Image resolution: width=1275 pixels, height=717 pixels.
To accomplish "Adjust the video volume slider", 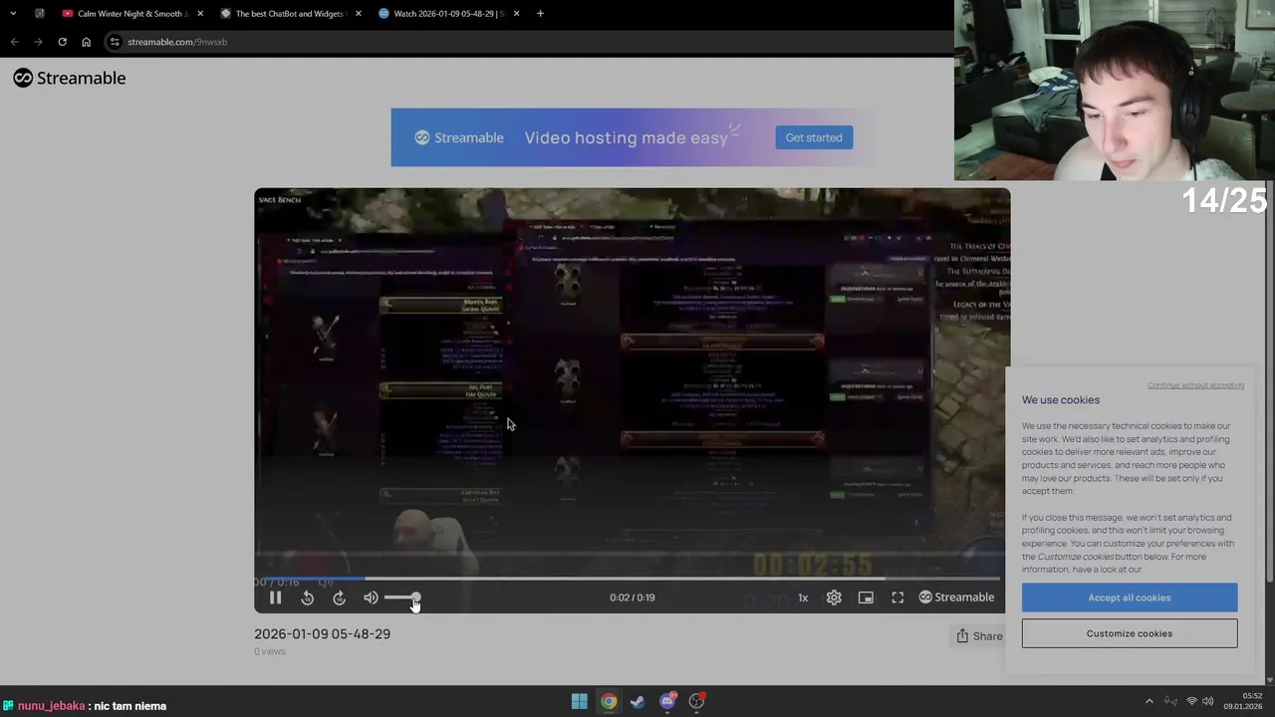I will pos(401,597).
